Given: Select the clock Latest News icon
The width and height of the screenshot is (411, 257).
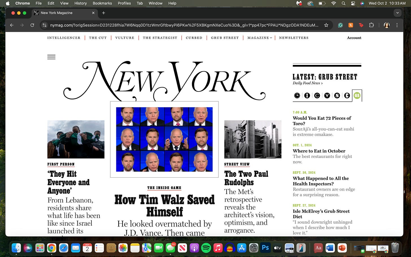Looking at the screenshot, I should [297, 95].
